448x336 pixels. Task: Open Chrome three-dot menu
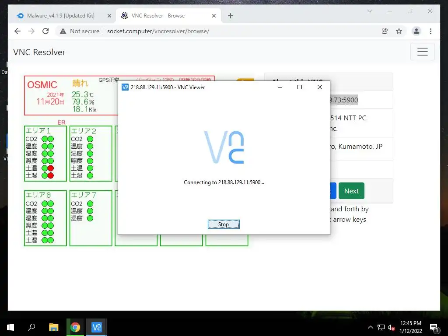[430, 31]
